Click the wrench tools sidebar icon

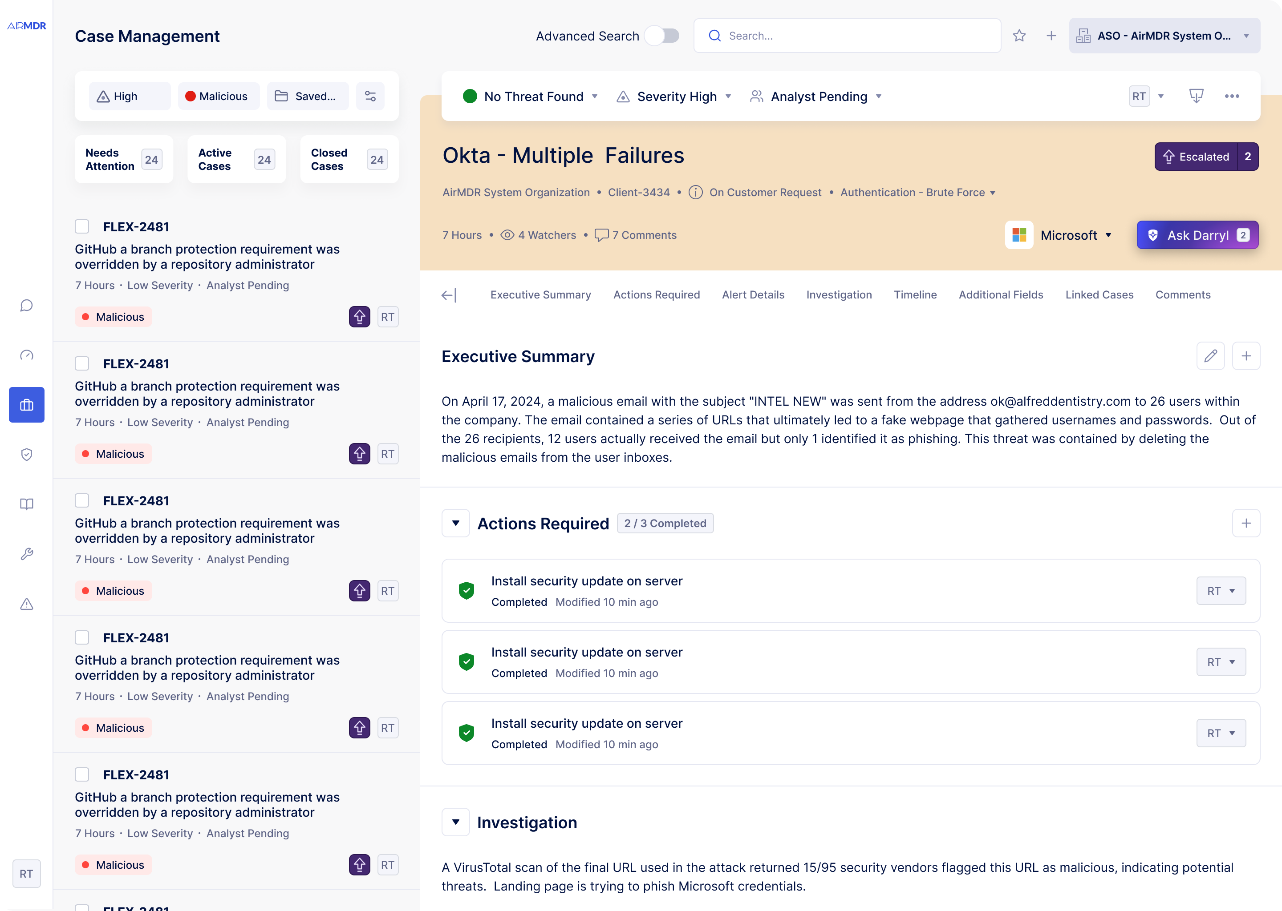pyautogui.click(x=26, y=554)
